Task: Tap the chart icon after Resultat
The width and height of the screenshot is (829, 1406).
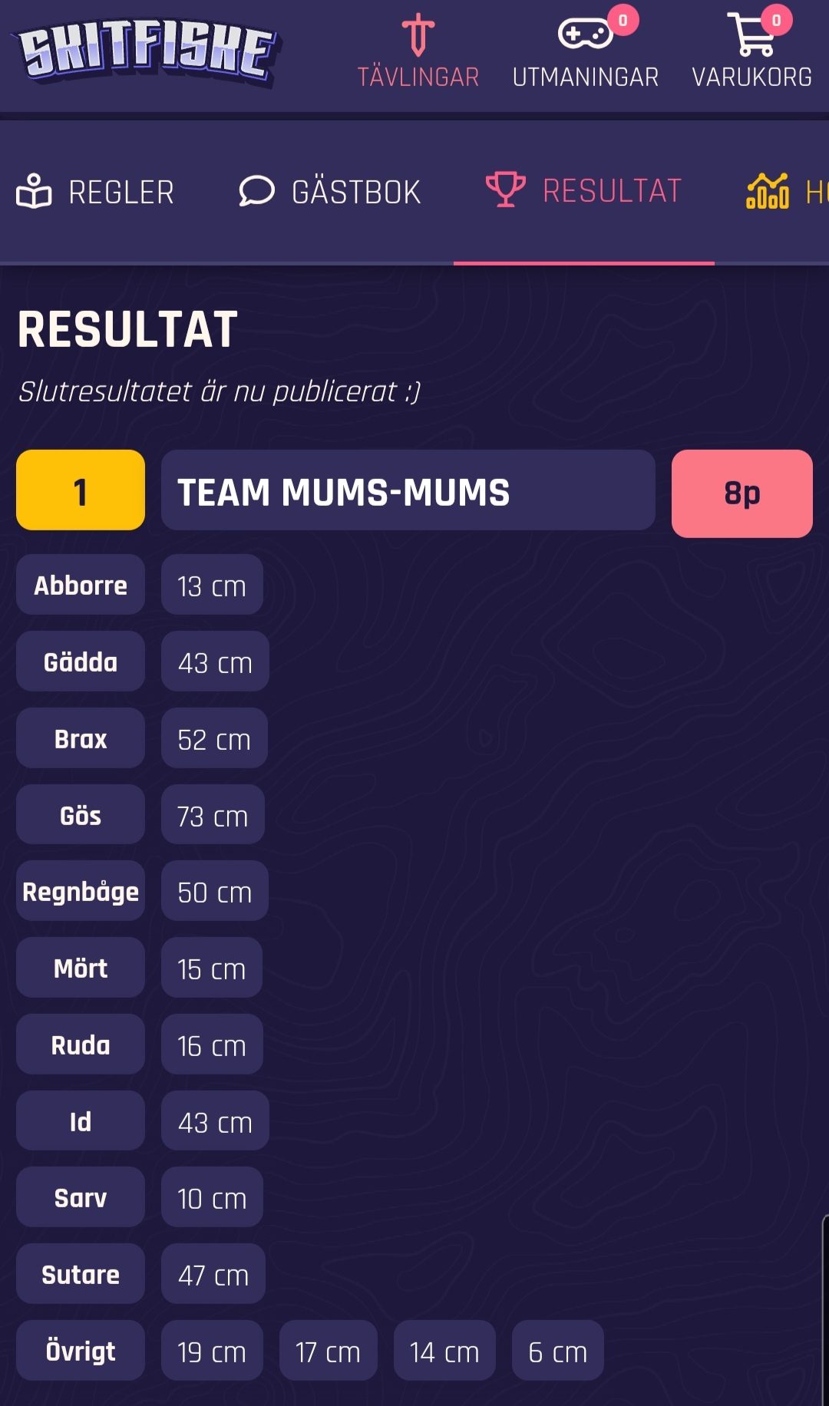Action: click(768, 190)
